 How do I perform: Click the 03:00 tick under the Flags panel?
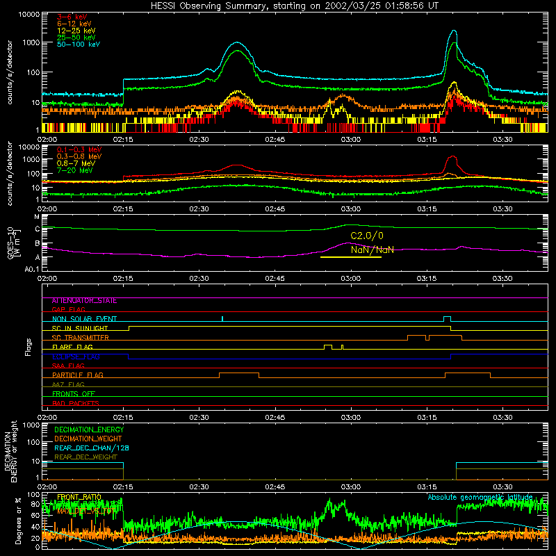pyautogui.click(x=351, y=418)
